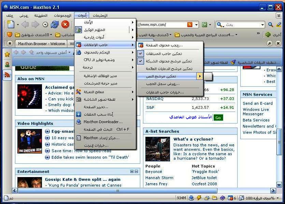This screenshot has width=285, height=204.
Task: Open the RSS feed reader sidebar icon
Action: click(7, 75)
